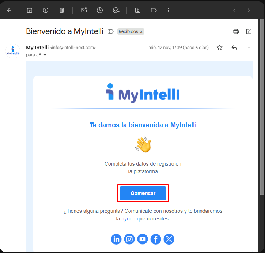265x253 pixels.
Task: Open the LinkedIn social icon
Action: click(x=116, y=239)
